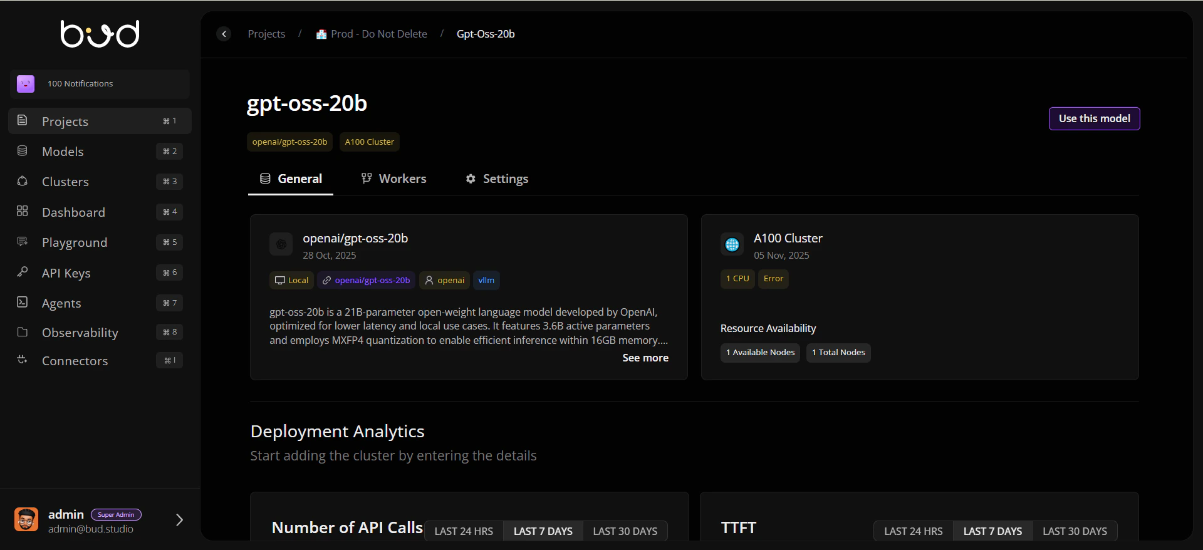Click the Observability folder icon
Screen dimensions: 1203x550
(22, 332)
